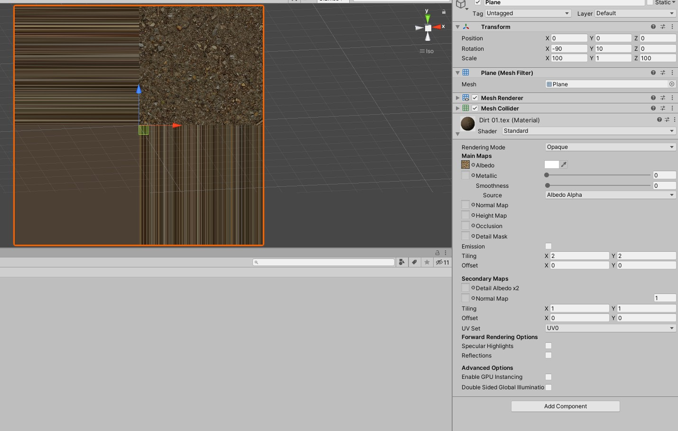Image resolution: width=678 pixels, height=431 pixels.
Task: Enable the Emission checkbox
Action: click(548, 246)
